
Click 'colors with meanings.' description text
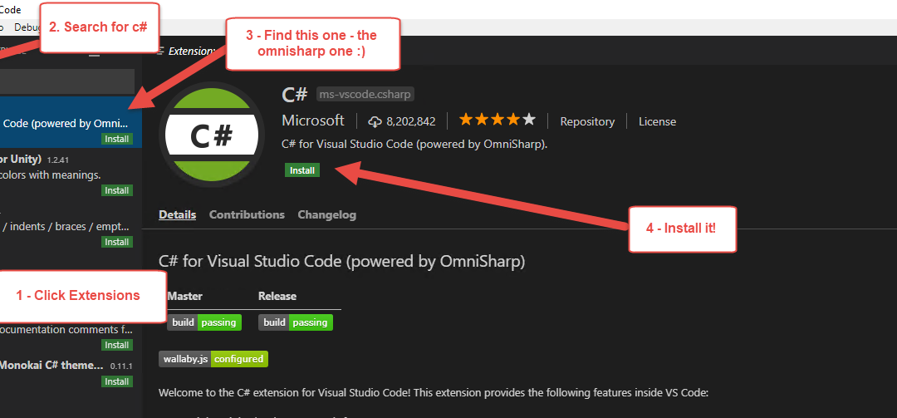click(x=51, y=175)
